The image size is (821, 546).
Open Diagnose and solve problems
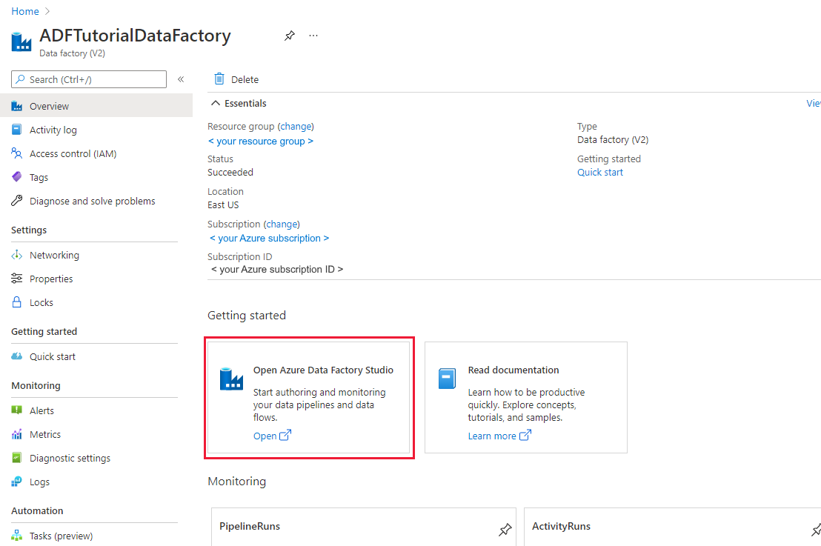click(x=90, y=201)
